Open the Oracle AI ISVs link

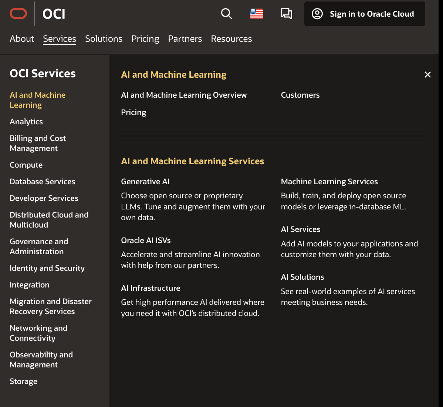click(x=146, y=240)
